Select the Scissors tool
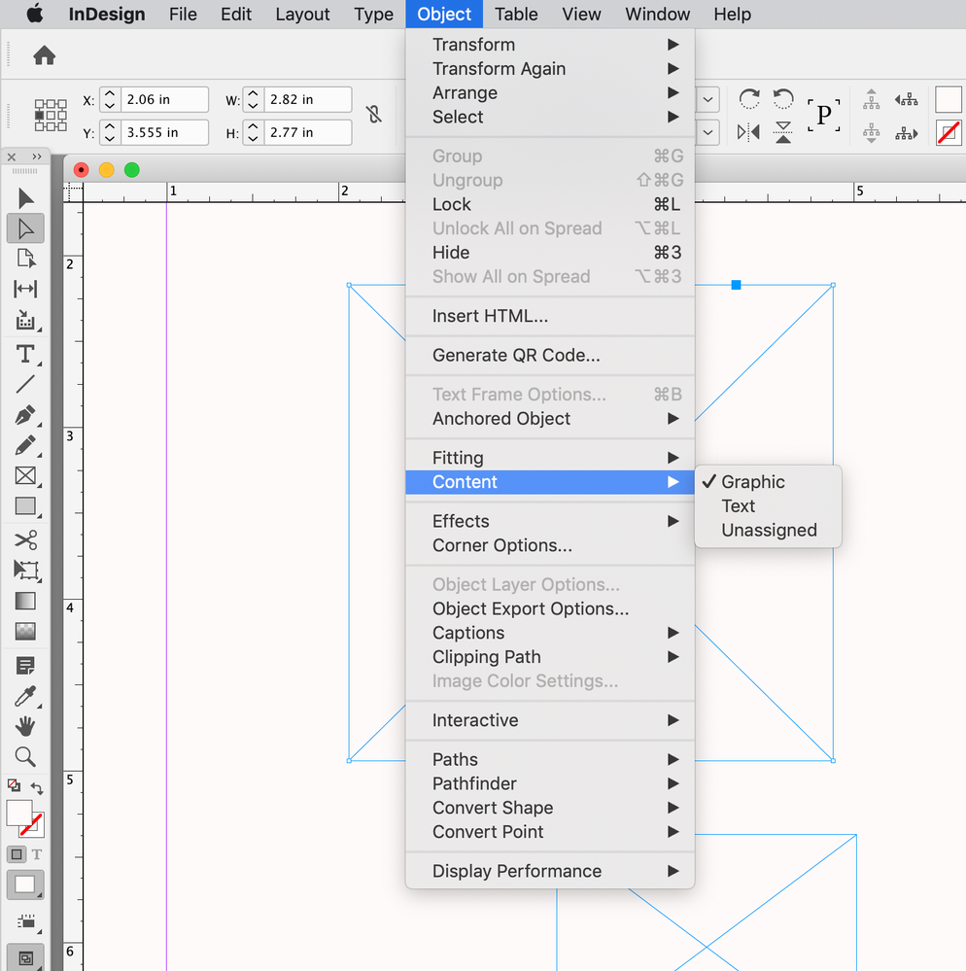Viewport: 966px width, 971px height. pyautogui.click(x=25, y=540)
